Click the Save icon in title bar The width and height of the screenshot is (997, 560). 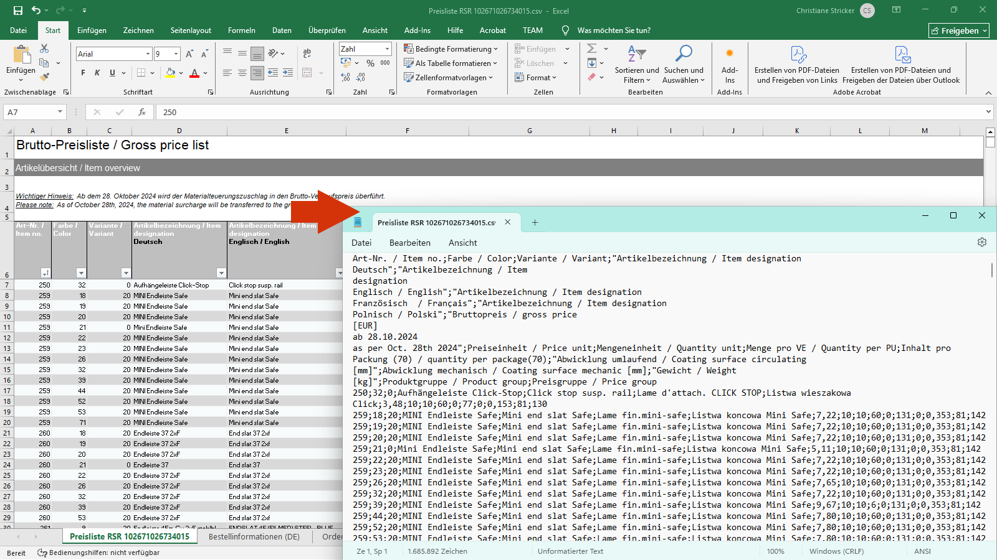tap(17, 11)
